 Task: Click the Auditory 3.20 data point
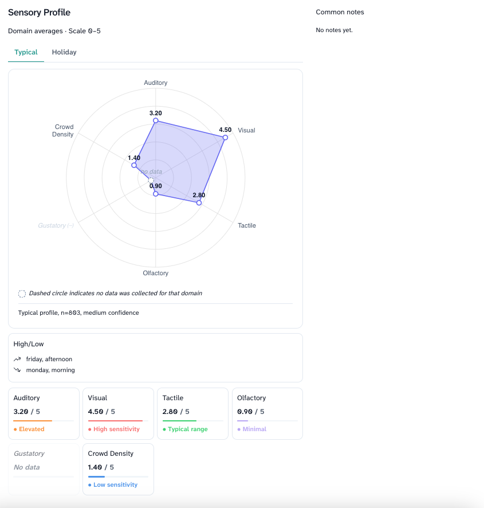click(x=156, y=120)
